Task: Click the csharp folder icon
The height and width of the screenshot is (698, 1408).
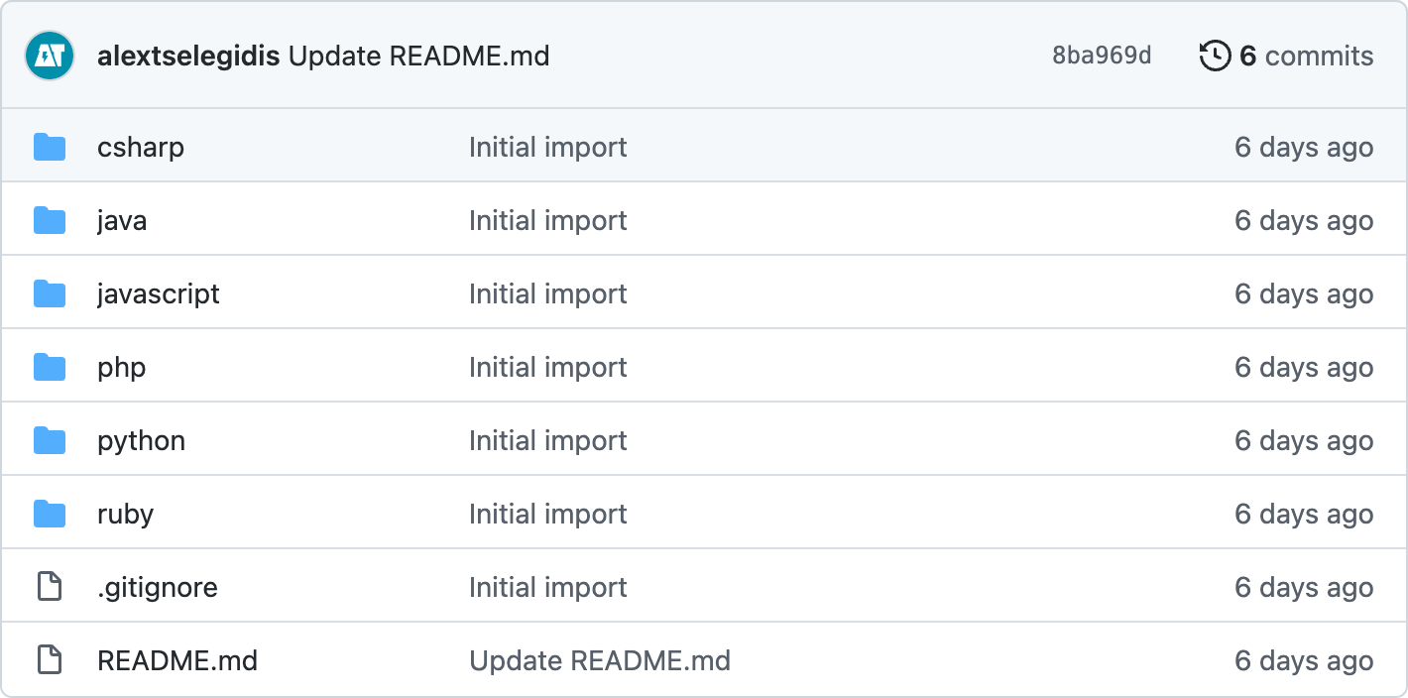Action: (50, 148)
